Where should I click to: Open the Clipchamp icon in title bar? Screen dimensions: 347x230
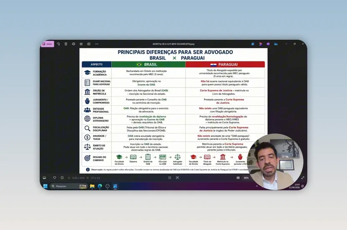coord(260,44)
